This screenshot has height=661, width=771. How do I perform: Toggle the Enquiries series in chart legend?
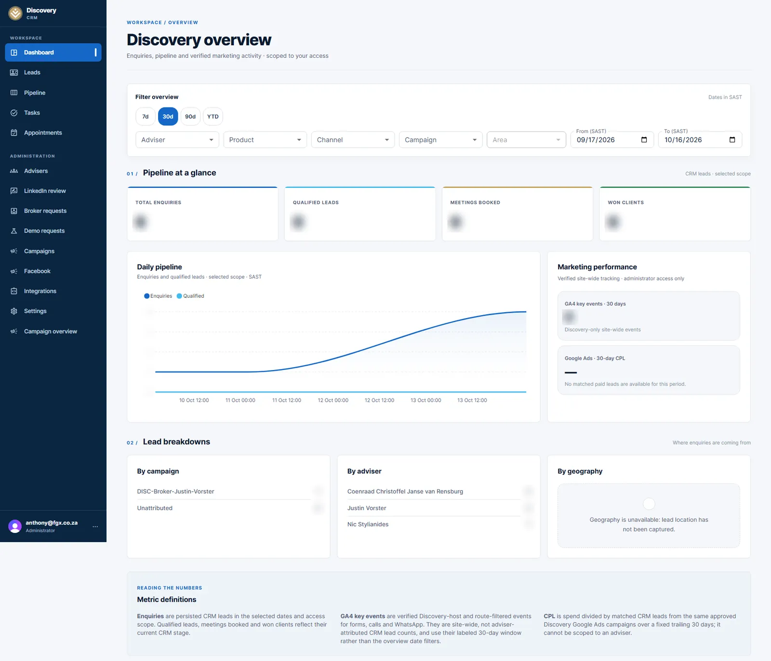158,296
